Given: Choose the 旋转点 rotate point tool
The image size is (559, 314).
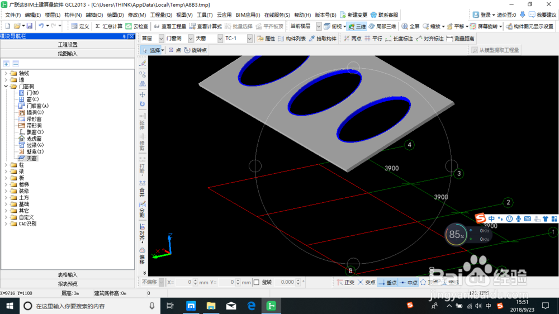Looking at the screenshot, I should click(x=195, y=50).
